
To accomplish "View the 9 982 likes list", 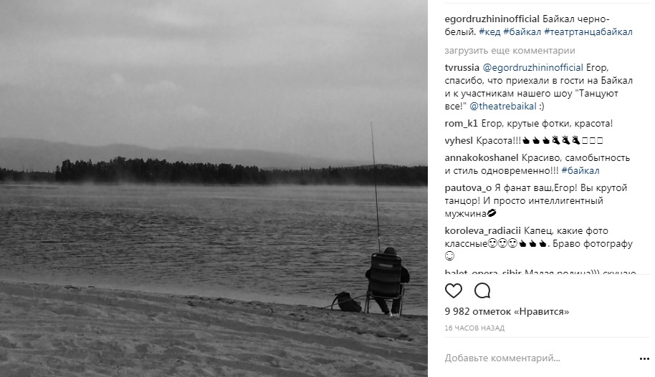I will coord(507,311).
